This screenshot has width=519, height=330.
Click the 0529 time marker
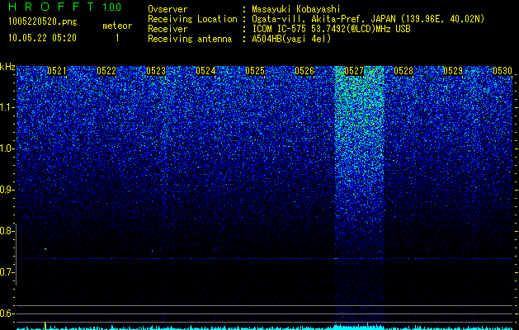click(x=453, y=71)
